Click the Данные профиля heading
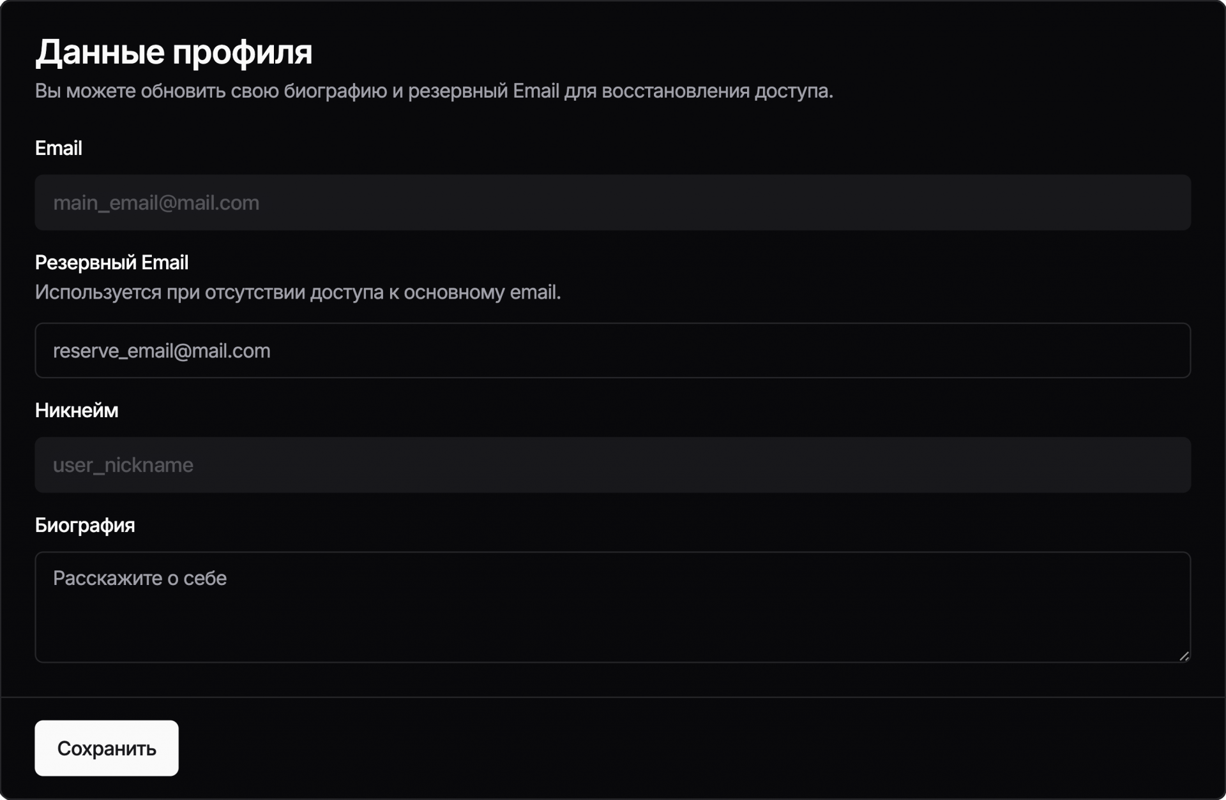The height and width of the screenshot is (800, 1226). tap(173, 52)
